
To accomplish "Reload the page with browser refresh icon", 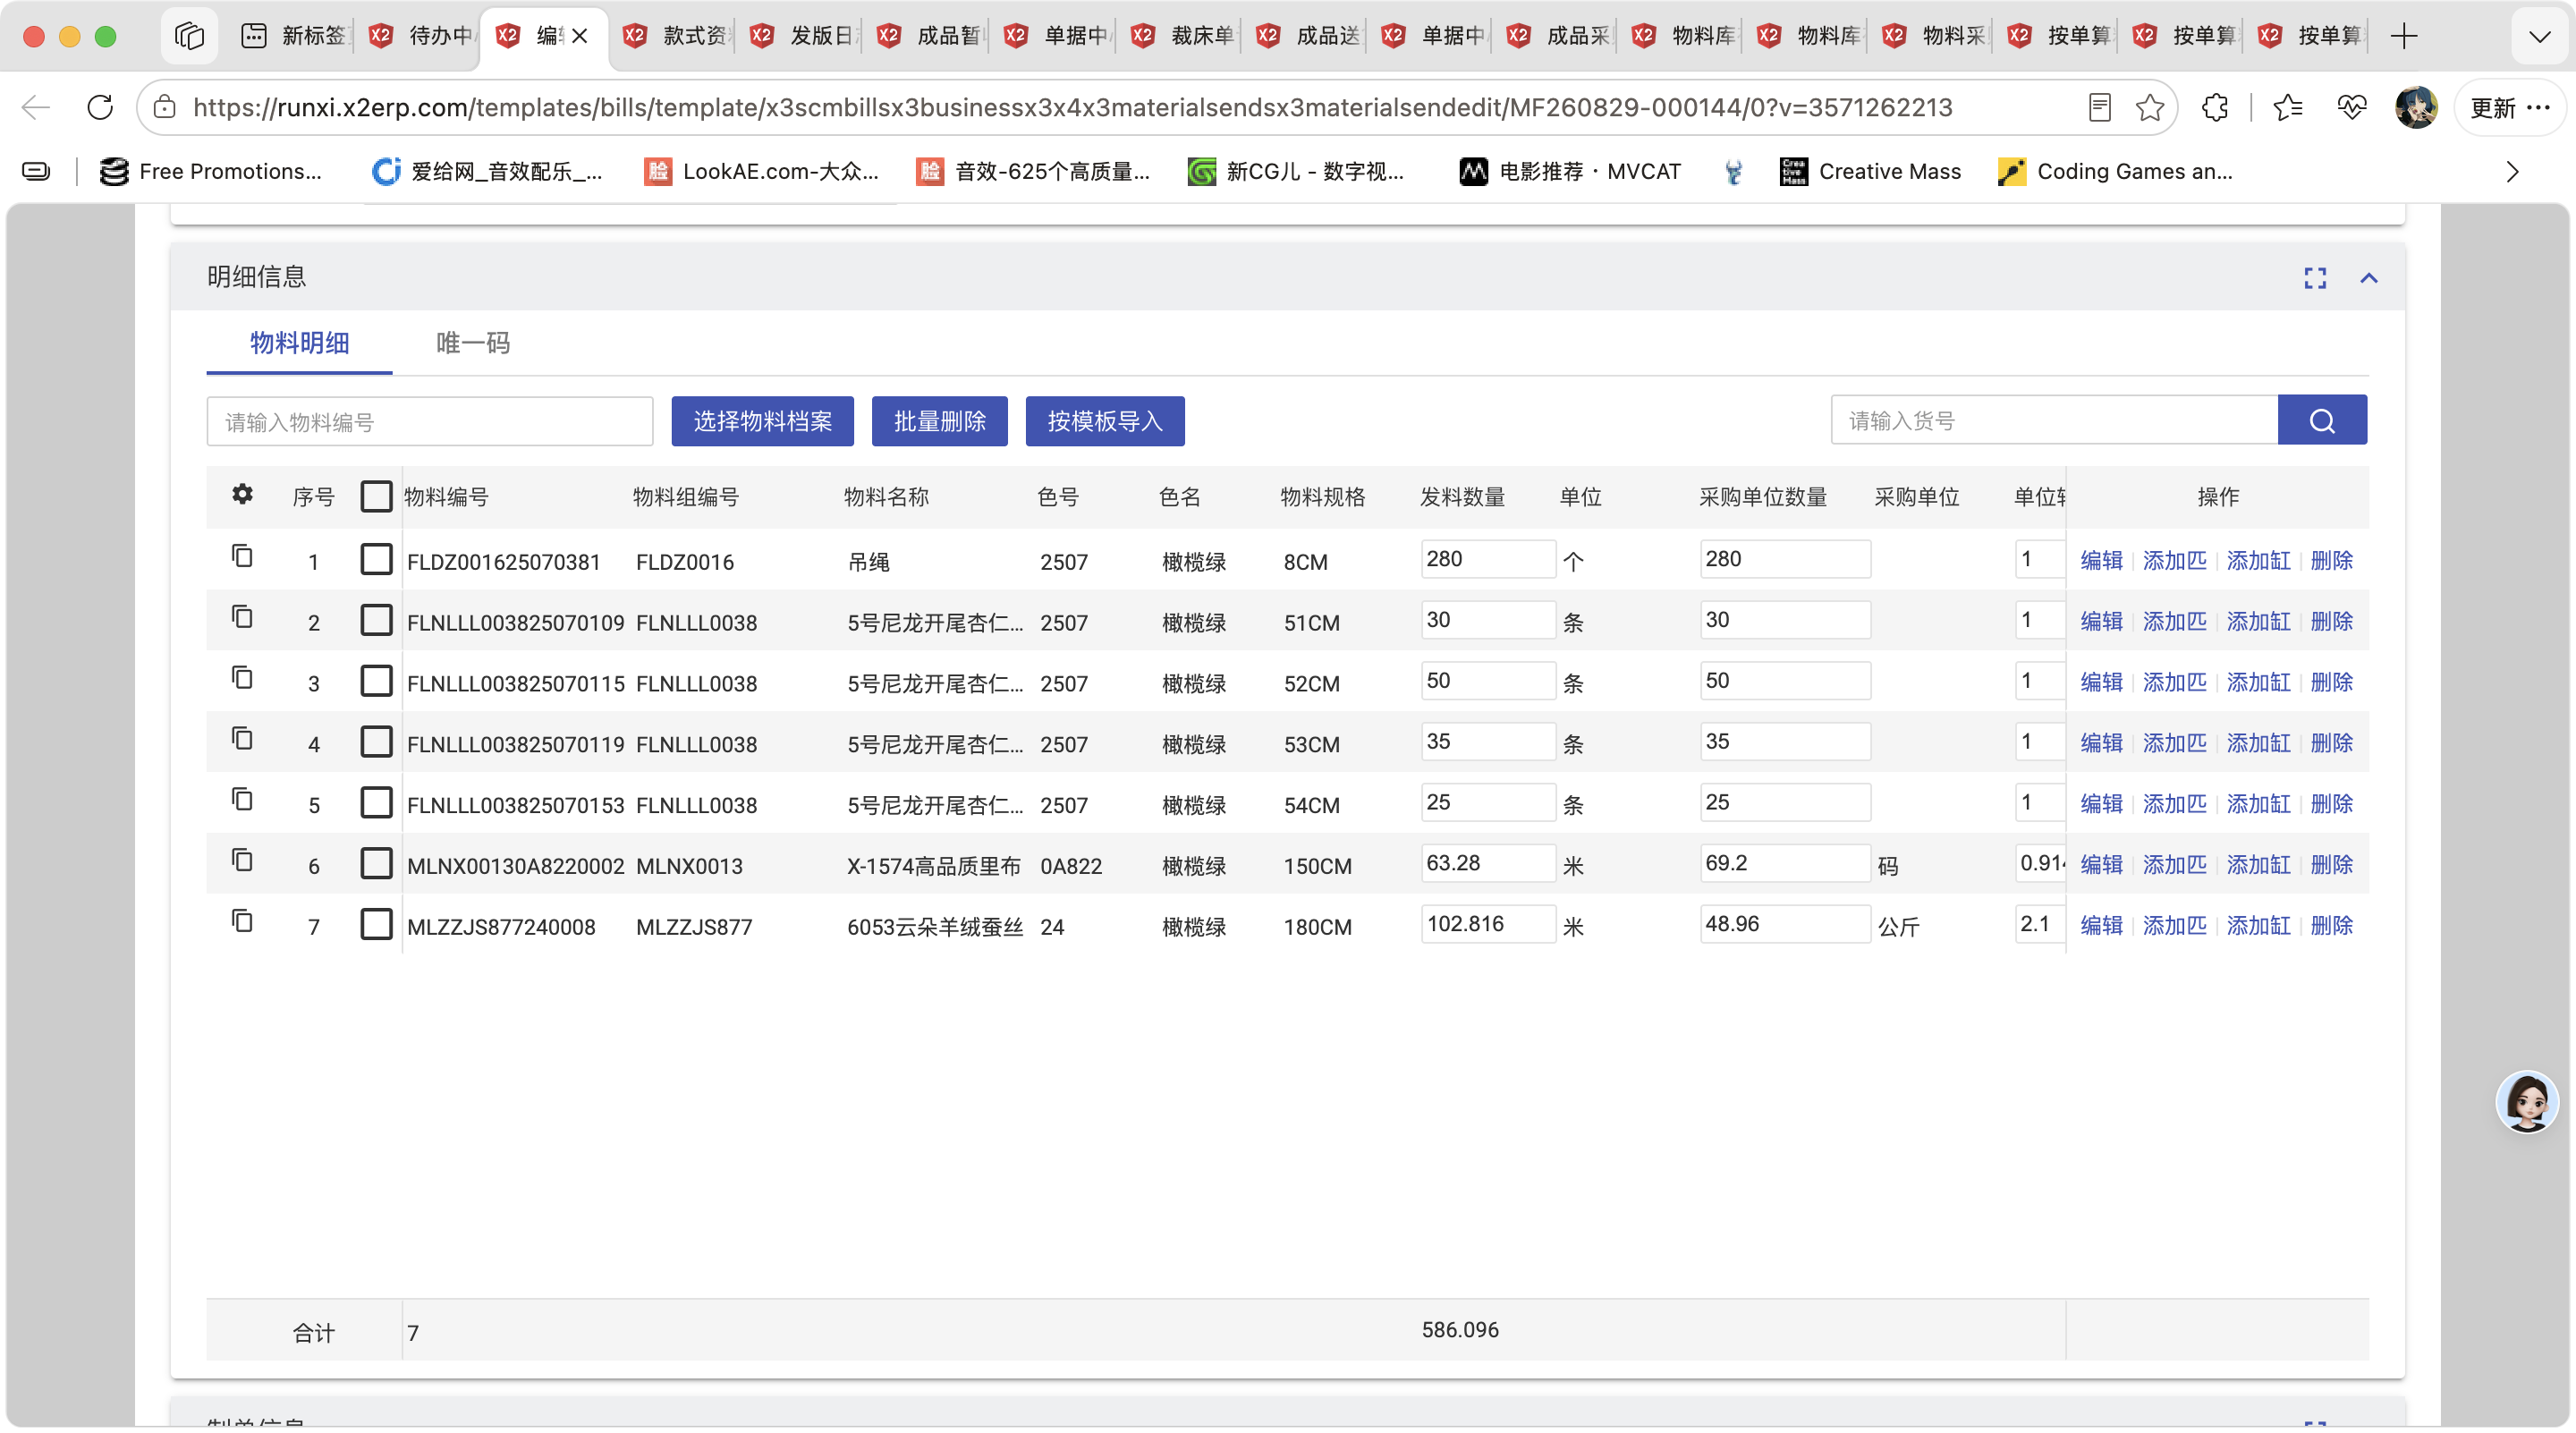I will [100, 107].
